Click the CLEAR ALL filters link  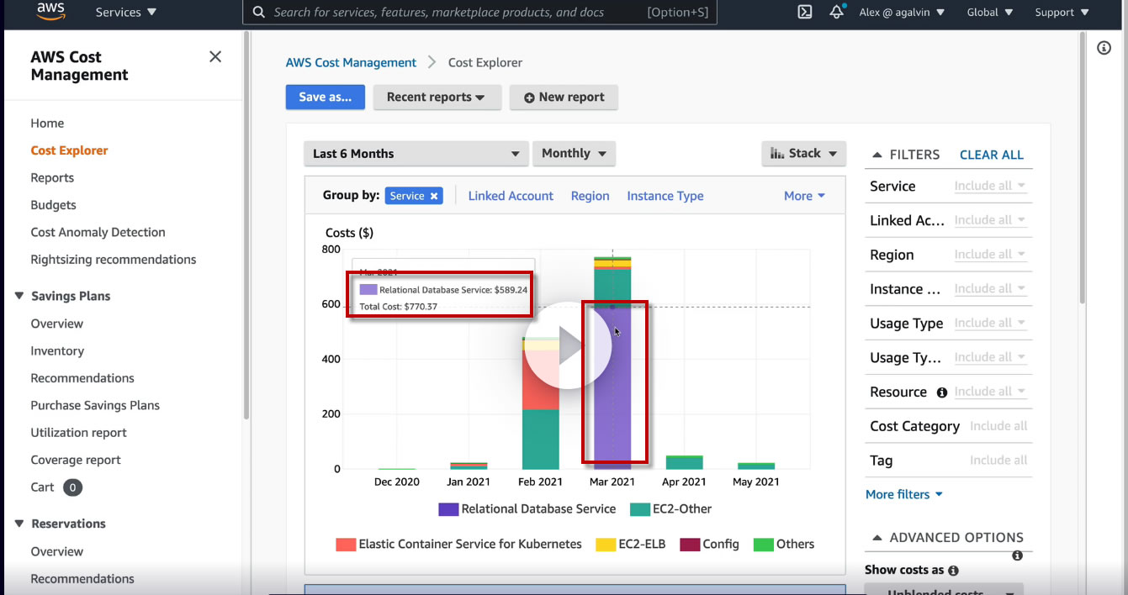(x=991, y=155)
